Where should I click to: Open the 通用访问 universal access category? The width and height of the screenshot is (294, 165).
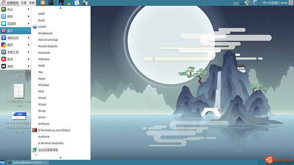pos(15,38)
